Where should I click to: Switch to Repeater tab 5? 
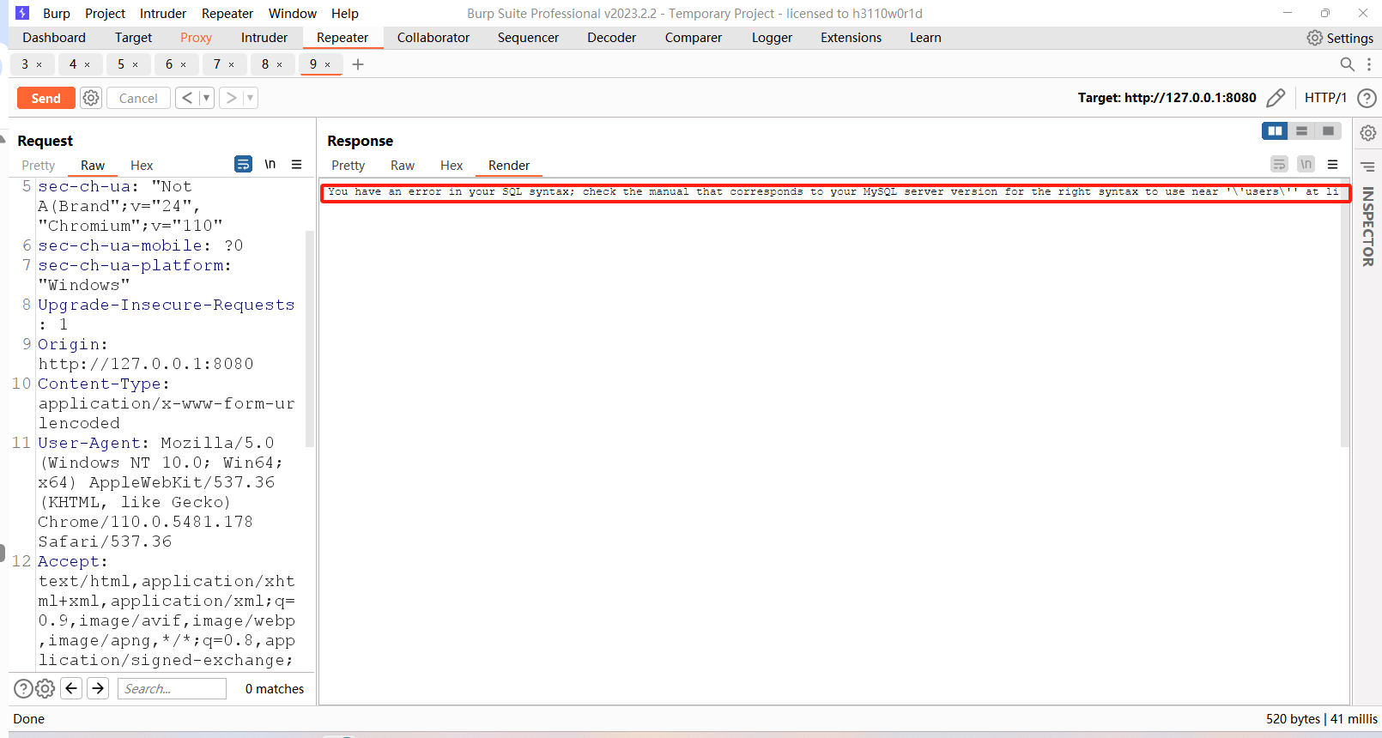[x=122, y=64]
